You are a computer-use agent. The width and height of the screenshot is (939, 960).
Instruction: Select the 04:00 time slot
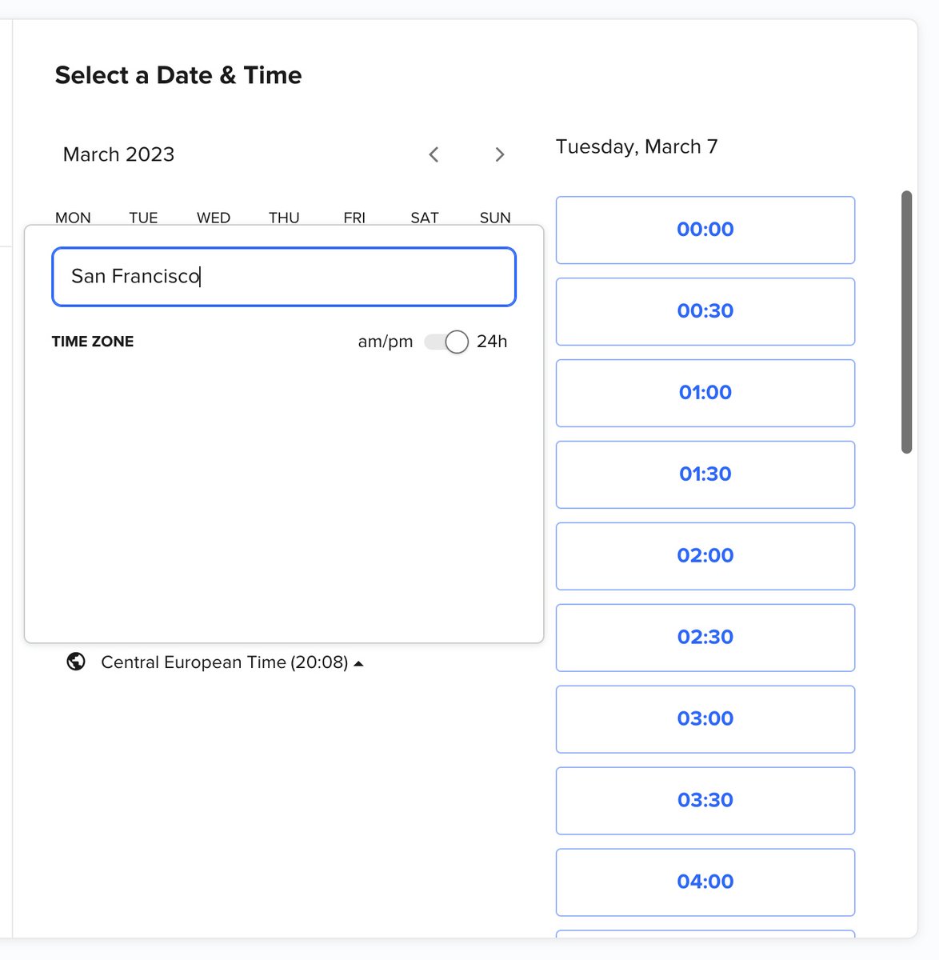pos(705,882)
